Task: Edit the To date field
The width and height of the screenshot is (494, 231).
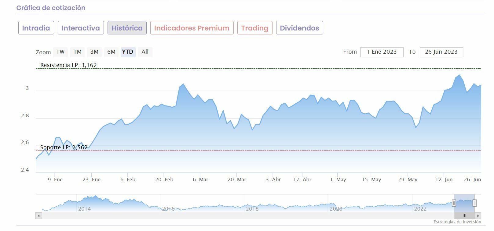Action: (441, 52)
